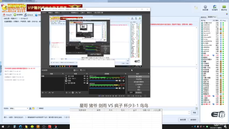
Task: Open Microsoft Edge from taskbar
Action: [x=20, y=127]
